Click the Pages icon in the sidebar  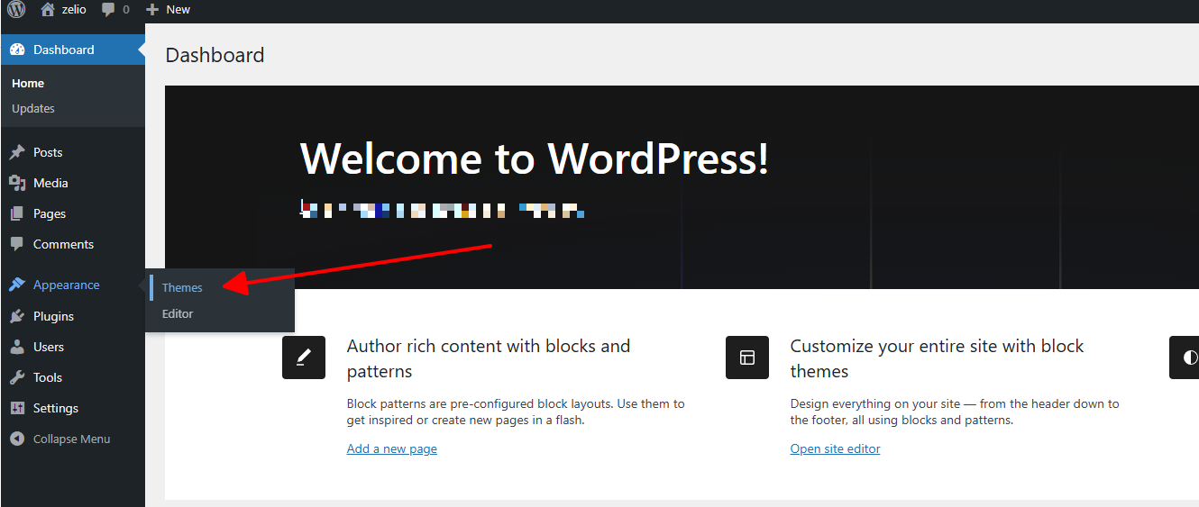pos(17,213)
